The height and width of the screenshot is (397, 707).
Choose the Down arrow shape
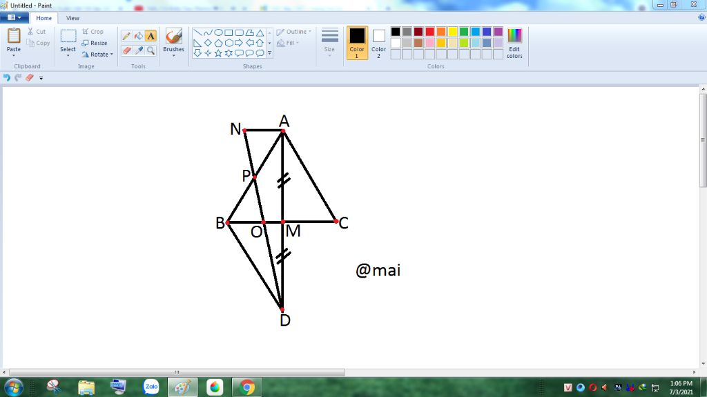197,53
